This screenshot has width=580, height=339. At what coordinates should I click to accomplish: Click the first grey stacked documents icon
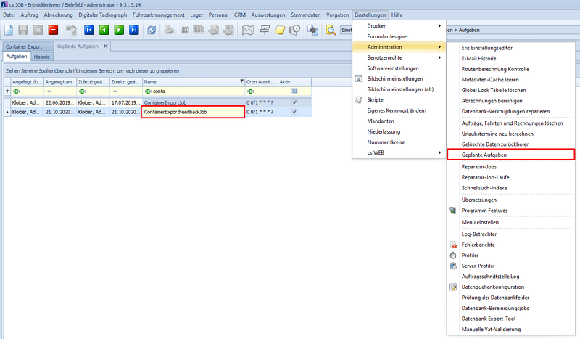[214, 30]
